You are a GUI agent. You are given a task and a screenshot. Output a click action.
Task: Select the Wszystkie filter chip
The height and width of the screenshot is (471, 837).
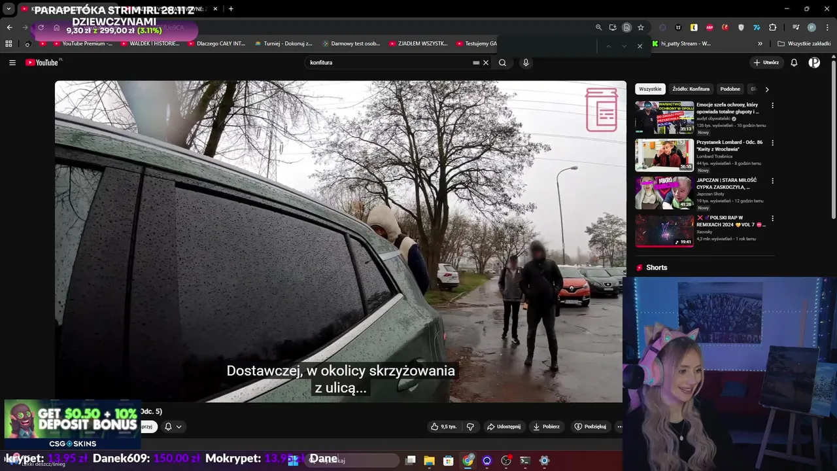pos(650,89)
